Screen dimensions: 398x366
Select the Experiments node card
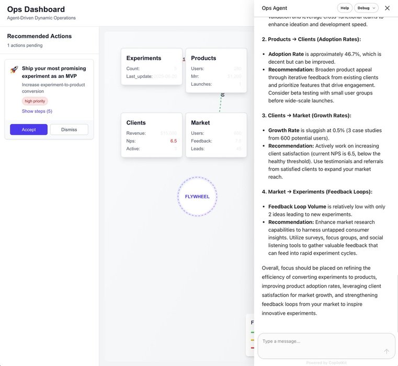(x=152, y=70)
